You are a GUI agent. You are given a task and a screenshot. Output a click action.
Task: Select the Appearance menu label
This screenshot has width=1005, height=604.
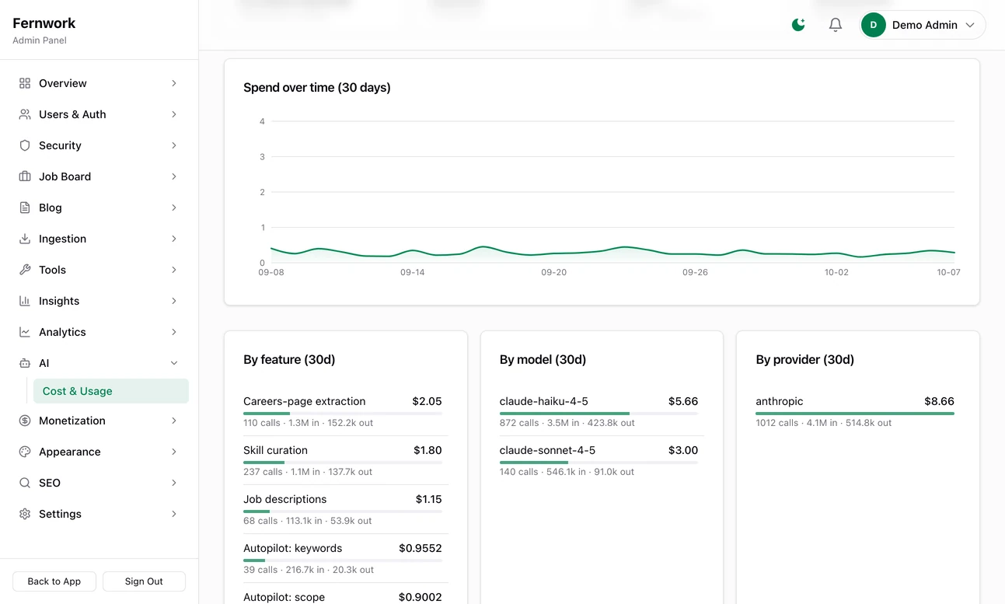[x=70, y=452]
